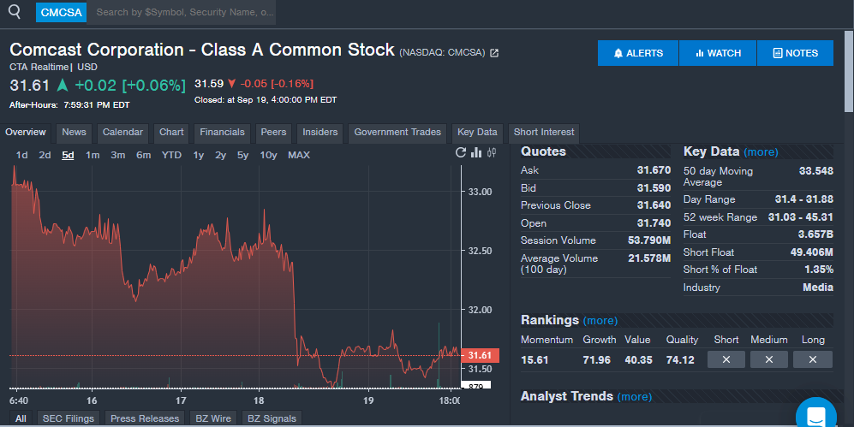Click the page vertical scrollbar
This screenshot has width=854, height=427.
pyautogui.click(x=849, y=71)
